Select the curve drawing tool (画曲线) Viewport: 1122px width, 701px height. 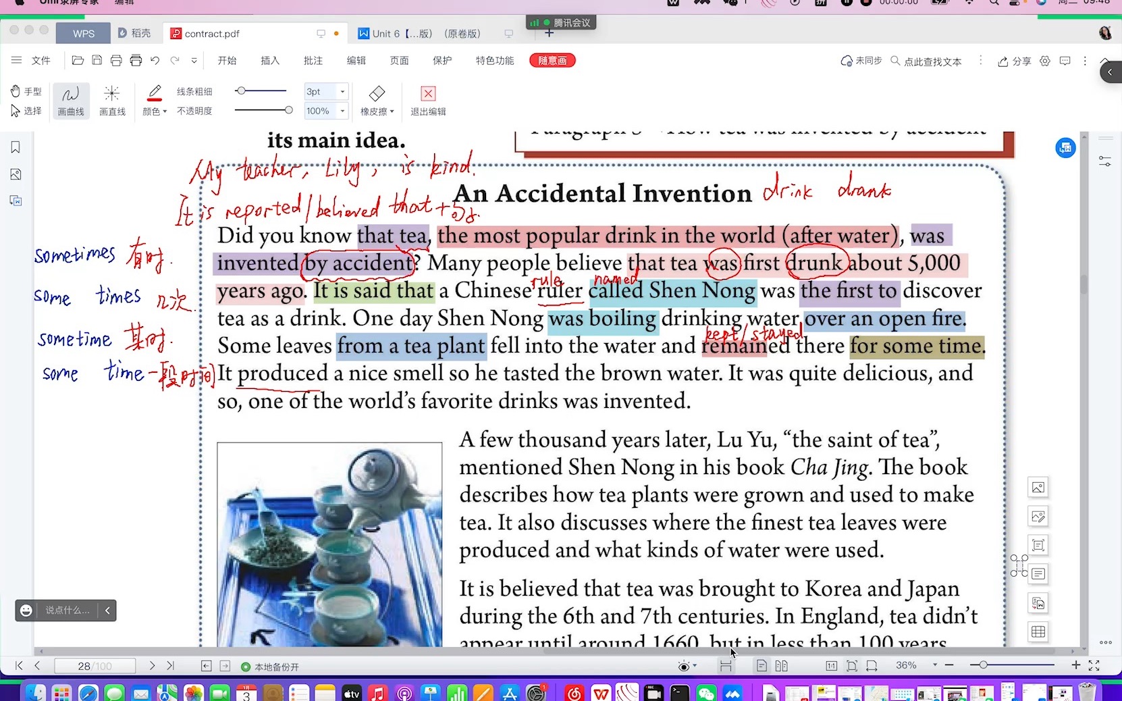pos(71,100)
